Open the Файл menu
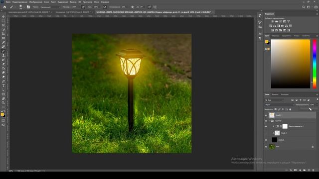This screenshot has width=319, height=179. click(8, 2)
